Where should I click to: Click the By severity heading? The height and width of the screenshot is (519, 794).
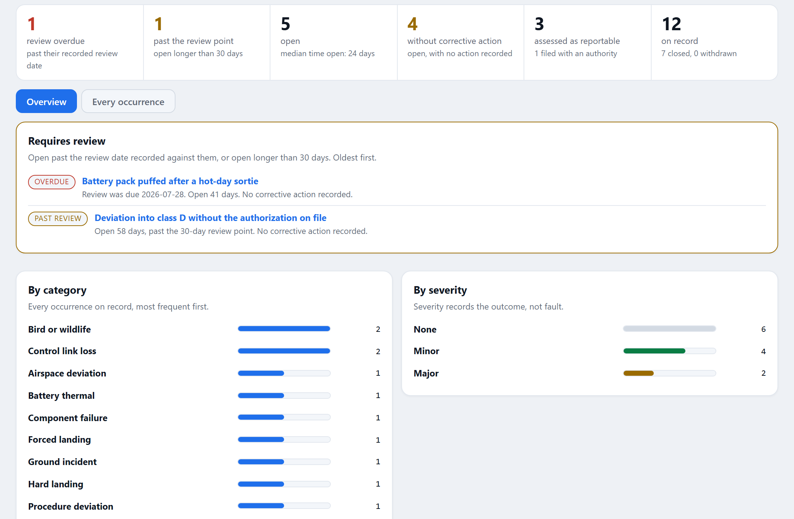point(440,290)
